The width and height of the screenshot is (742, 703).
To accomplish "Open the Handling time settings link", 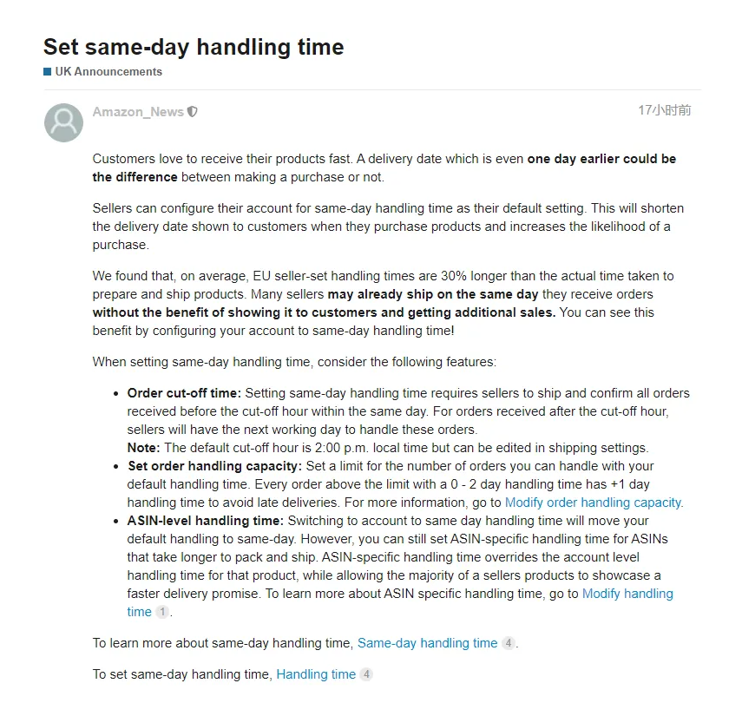I will click(x=316, y=674).
